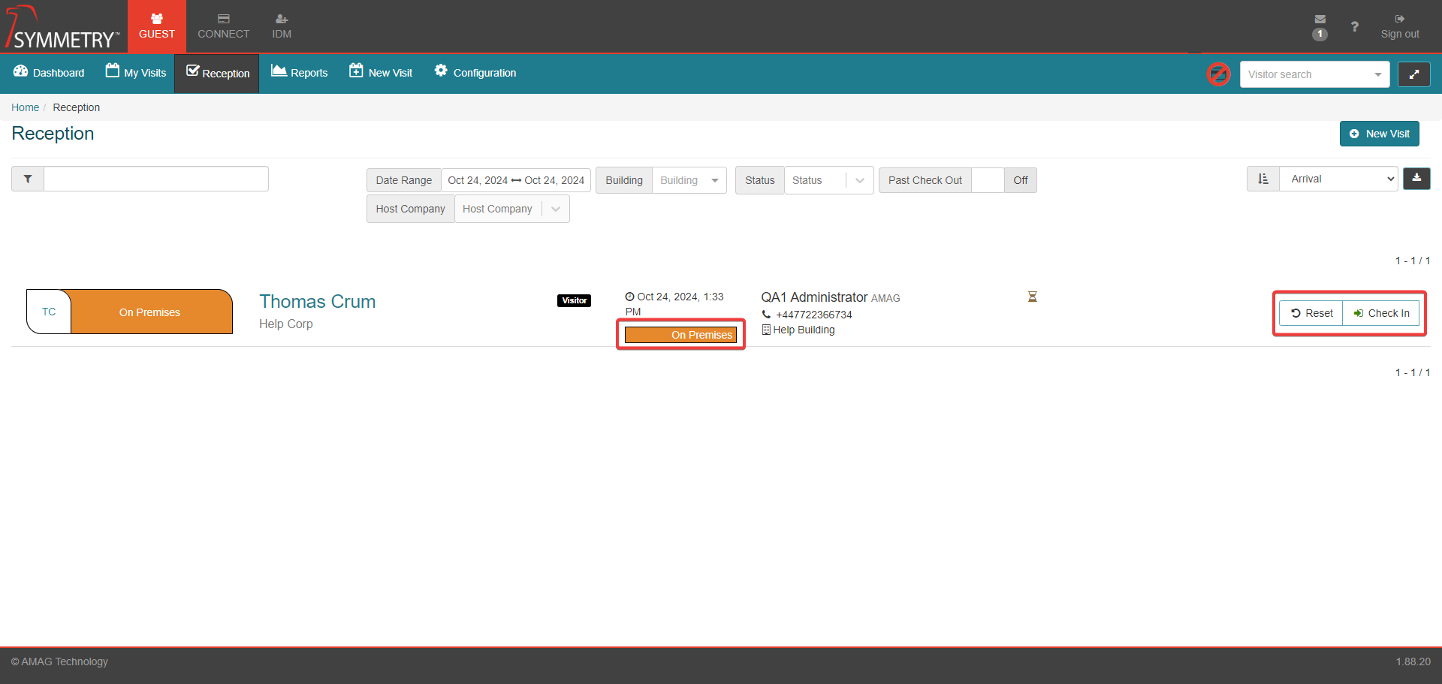Click the red prohibited circle icon
The height and width of the screenshot is (684, 1442).
pyautogui.click(x=1218, y=74)
